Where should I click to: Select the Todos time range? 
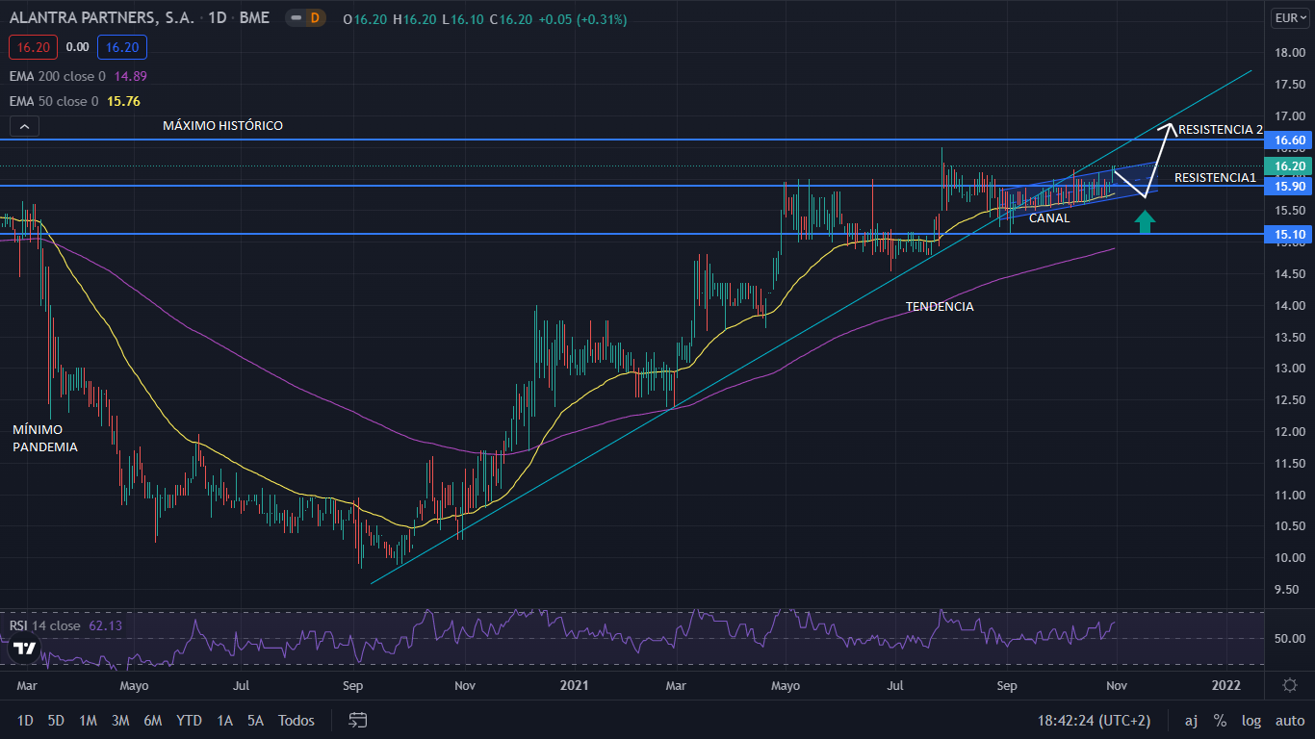(x=297, y=720)
